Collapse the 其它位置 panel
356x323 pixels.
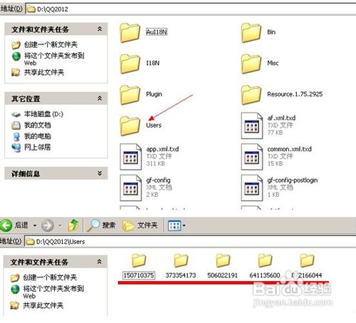(x=100, y=98)
